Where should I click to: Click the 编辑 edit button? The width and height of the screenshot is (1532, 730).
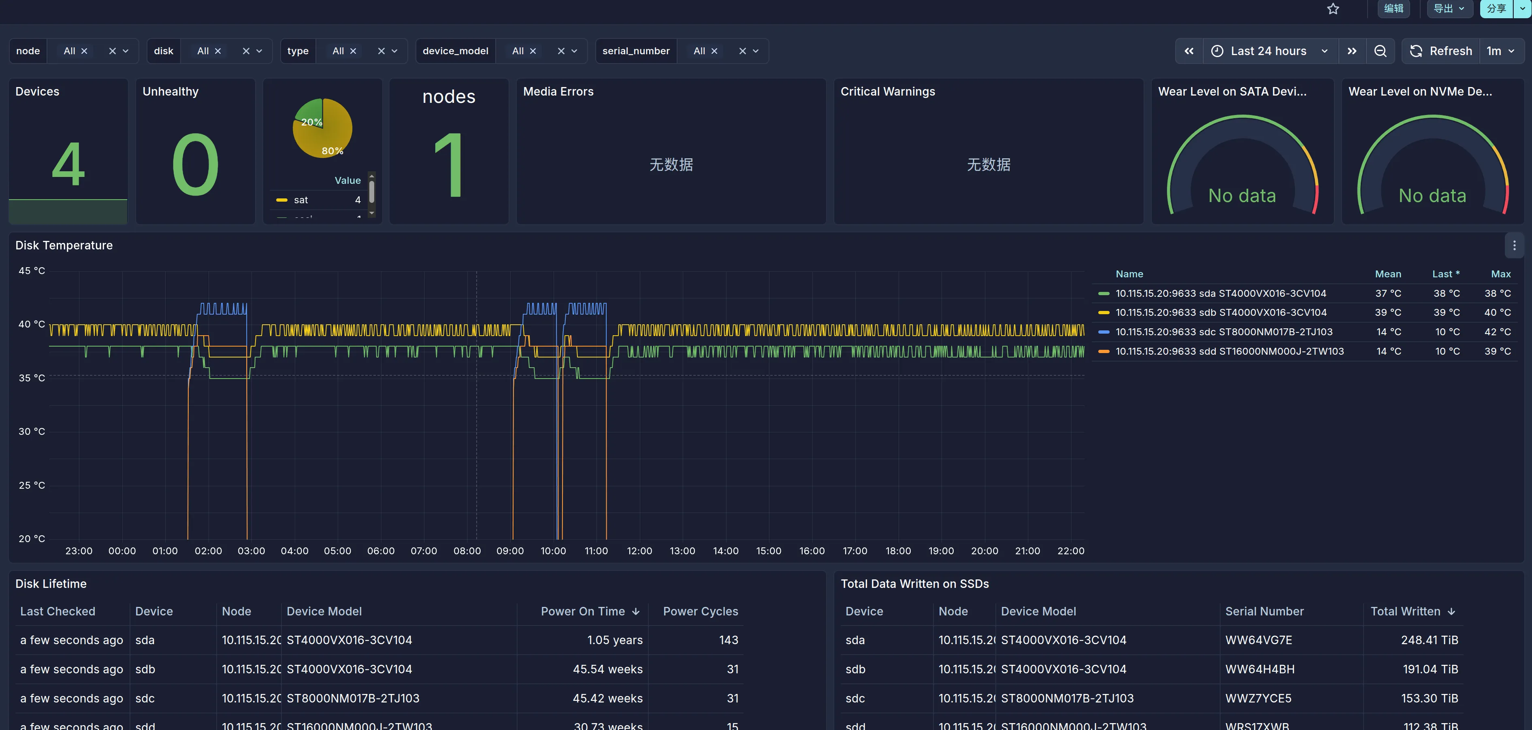1393,9
